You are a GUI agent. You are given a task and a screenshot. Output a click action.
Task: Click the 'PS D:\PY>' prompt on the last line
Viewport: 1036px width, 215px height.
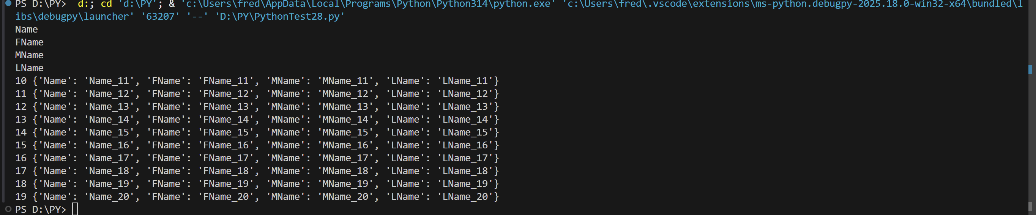tap(40, 209)
